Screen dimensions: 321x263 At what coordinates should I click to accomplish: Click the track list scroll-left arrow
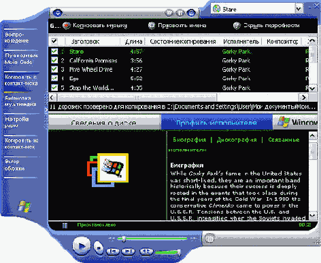pos(52,98)
